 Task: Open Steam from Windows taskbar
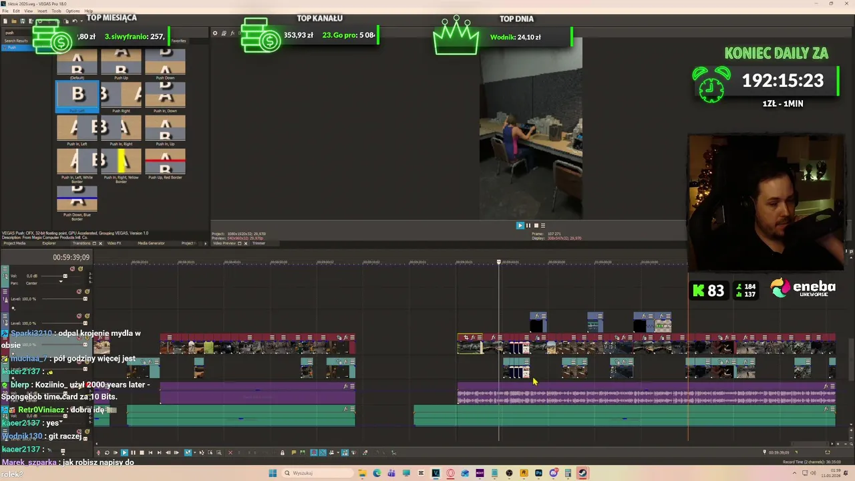(x=582, y=474)
